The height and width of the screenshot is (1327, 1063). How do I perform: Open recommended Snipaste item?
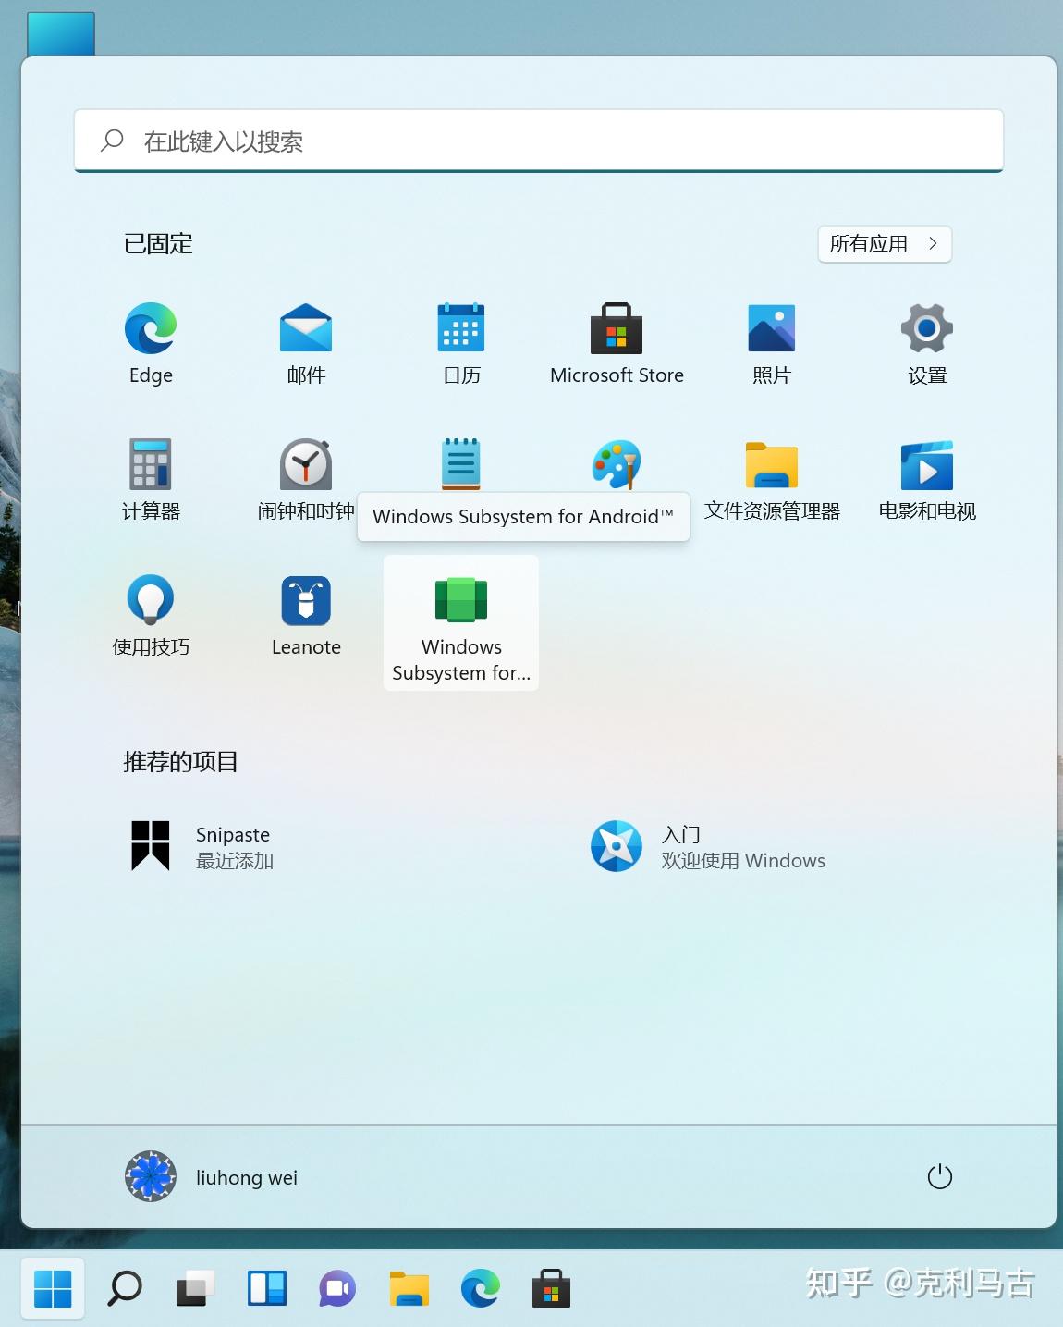tap(202, 846)
